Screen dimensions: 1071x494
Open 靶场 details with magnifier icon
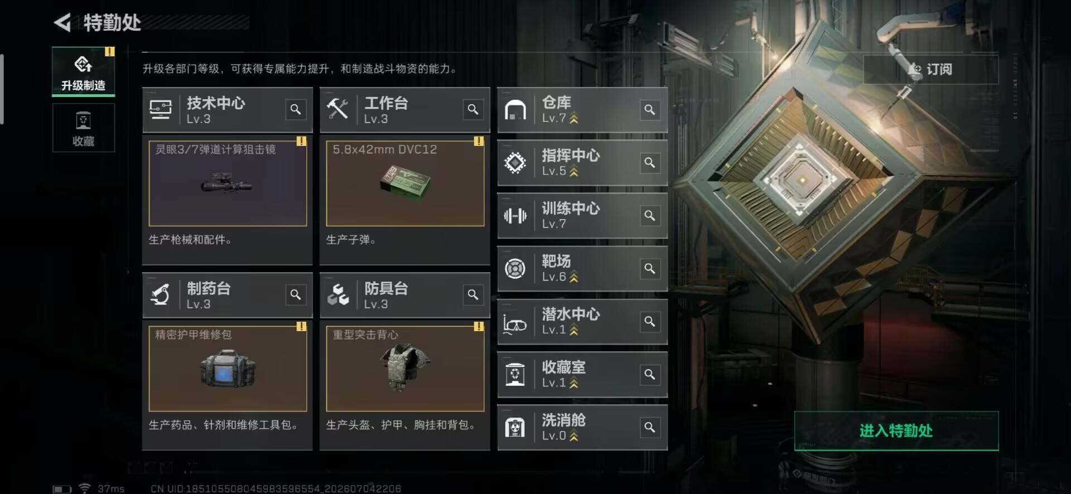point(650,268)
